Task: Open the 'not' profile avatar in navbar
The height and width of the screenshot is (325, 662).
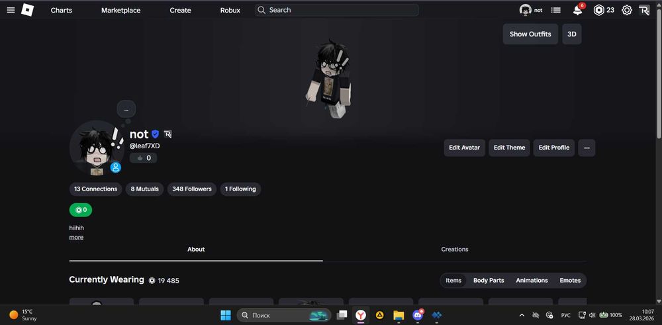Action: tap(525, 10)
